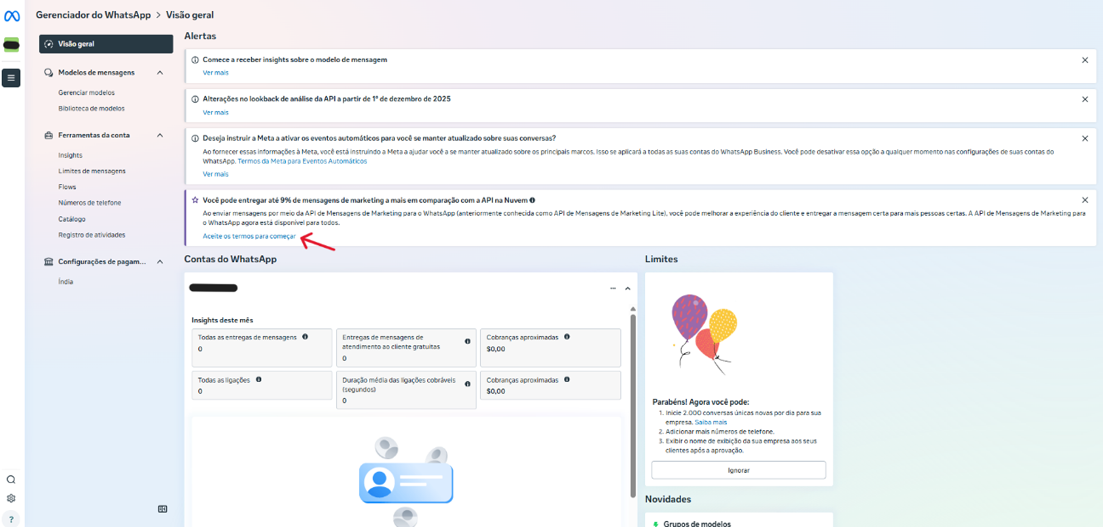
Task: Click the redacted WhatsApp account name
Action: [213, 288]
